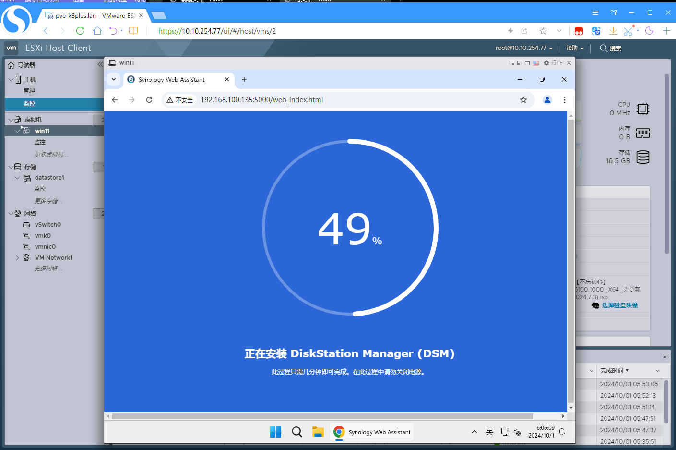Open 更多虚拟机 link in navigator

(51, 155)
